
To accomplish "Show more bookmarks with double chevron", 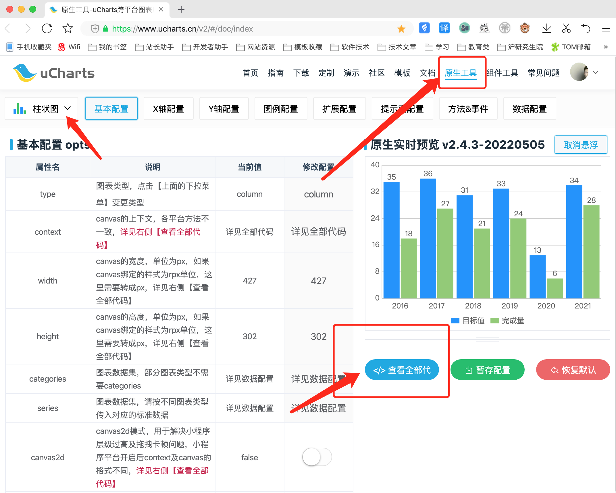I will [x=606, y=47].
